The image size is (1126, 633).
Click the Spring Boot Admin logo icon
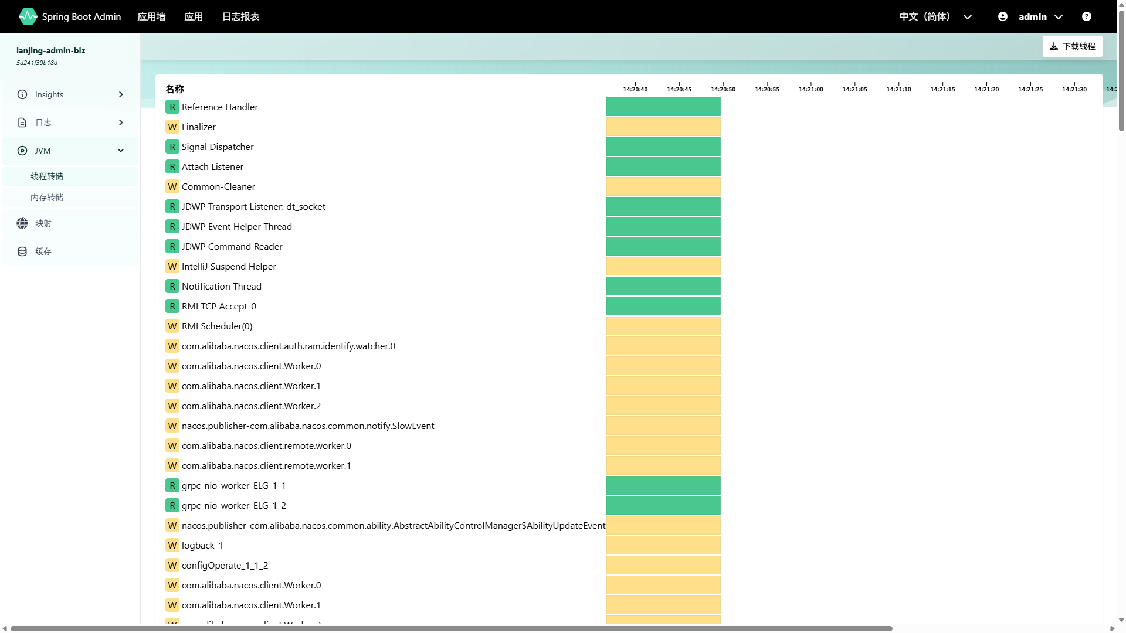tap(28, 16)
